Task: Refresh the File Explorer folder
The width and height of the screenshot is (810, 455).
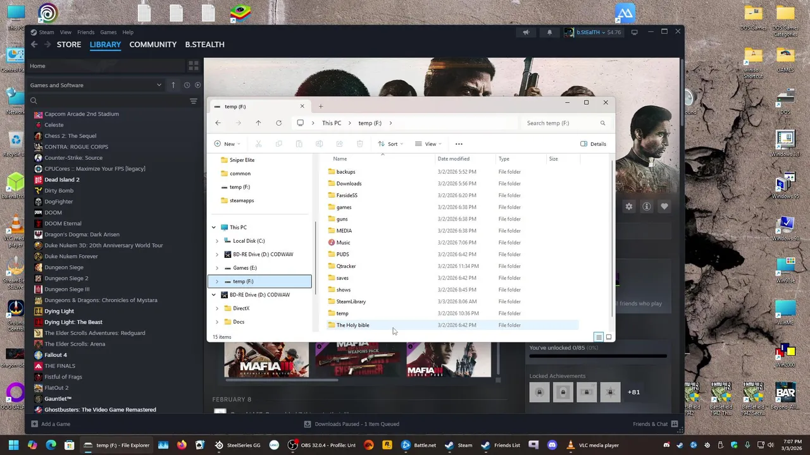Action: (x=278, y=123)
